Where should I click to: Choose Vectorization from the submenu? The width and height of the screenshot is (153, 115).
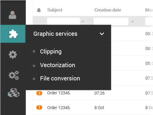point(58,65)
